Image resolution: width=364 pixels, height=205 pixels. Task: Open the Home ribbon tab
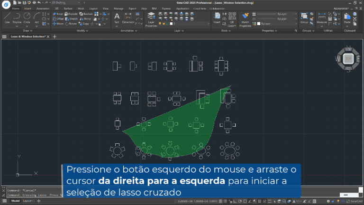(16, 9)
